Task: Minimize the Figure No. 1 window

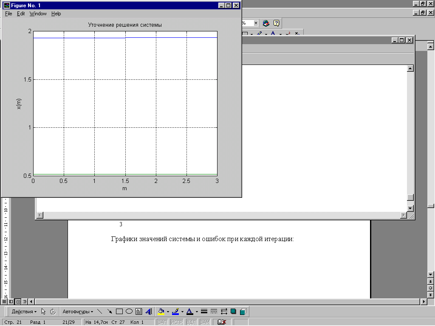Action: point(221,5)
